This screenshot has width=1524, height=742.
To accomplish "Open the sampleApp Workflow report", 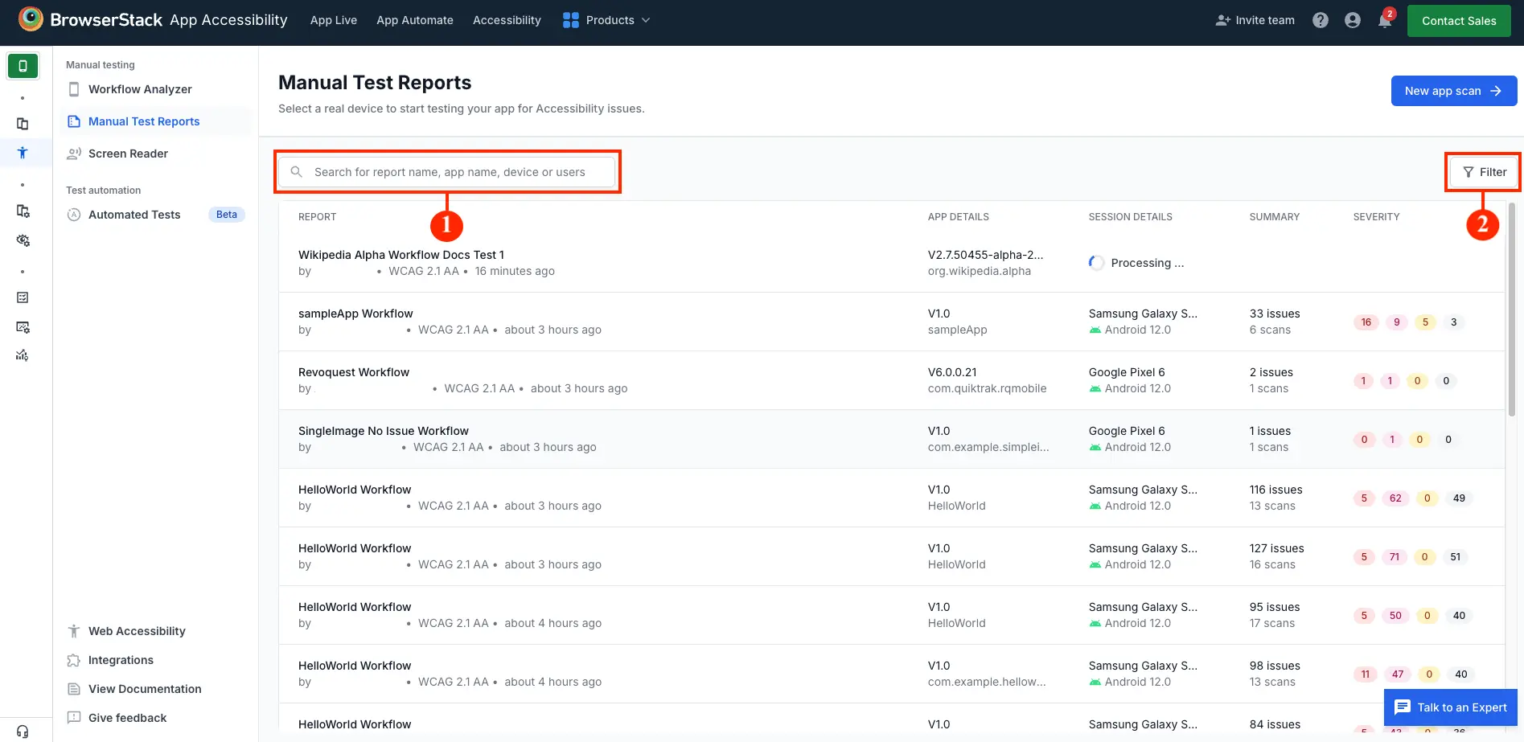I will pyautogui.click(x=355, y=314).
